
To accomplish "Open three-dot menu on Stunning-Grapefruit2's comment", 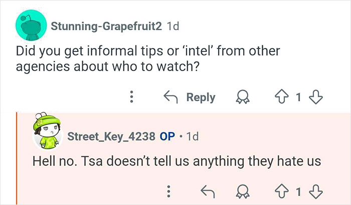I will [131, 97].
